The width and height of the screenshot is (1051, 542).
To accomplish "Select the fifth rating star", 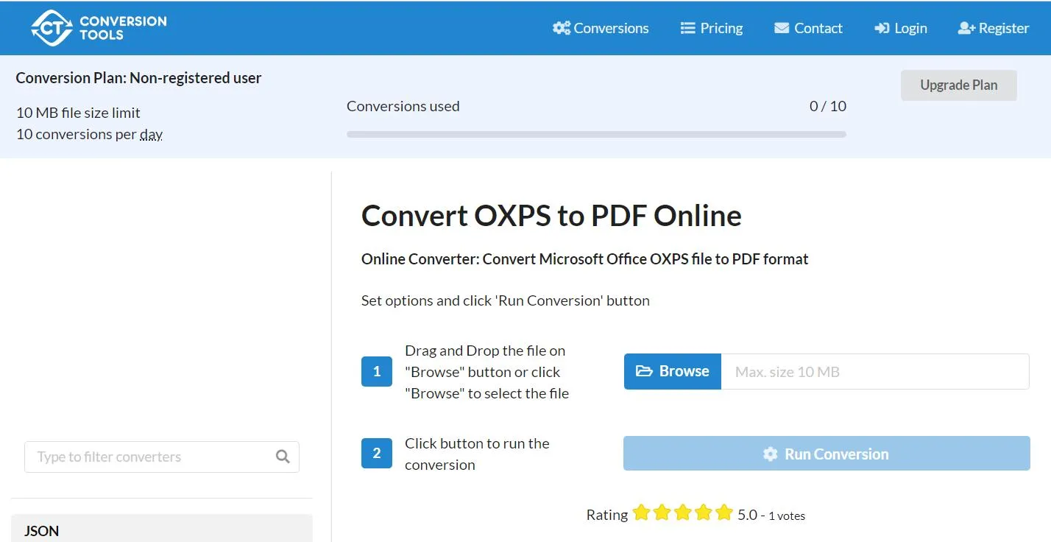I will [722, 512].
